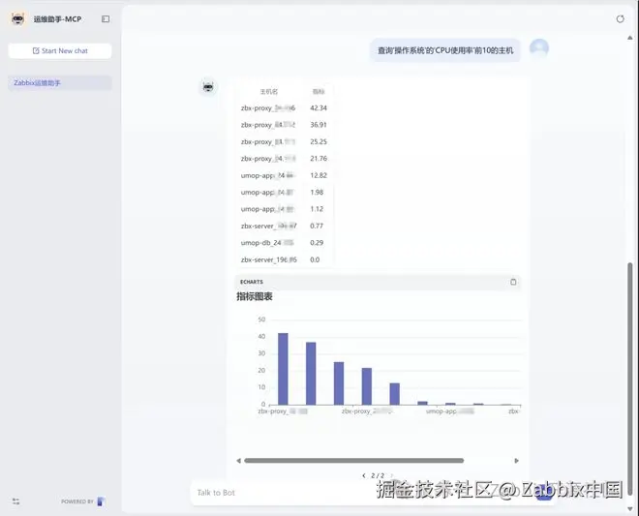
Task: Click the 2 / 2 page indicator
Action: click(x=378, y=475)
